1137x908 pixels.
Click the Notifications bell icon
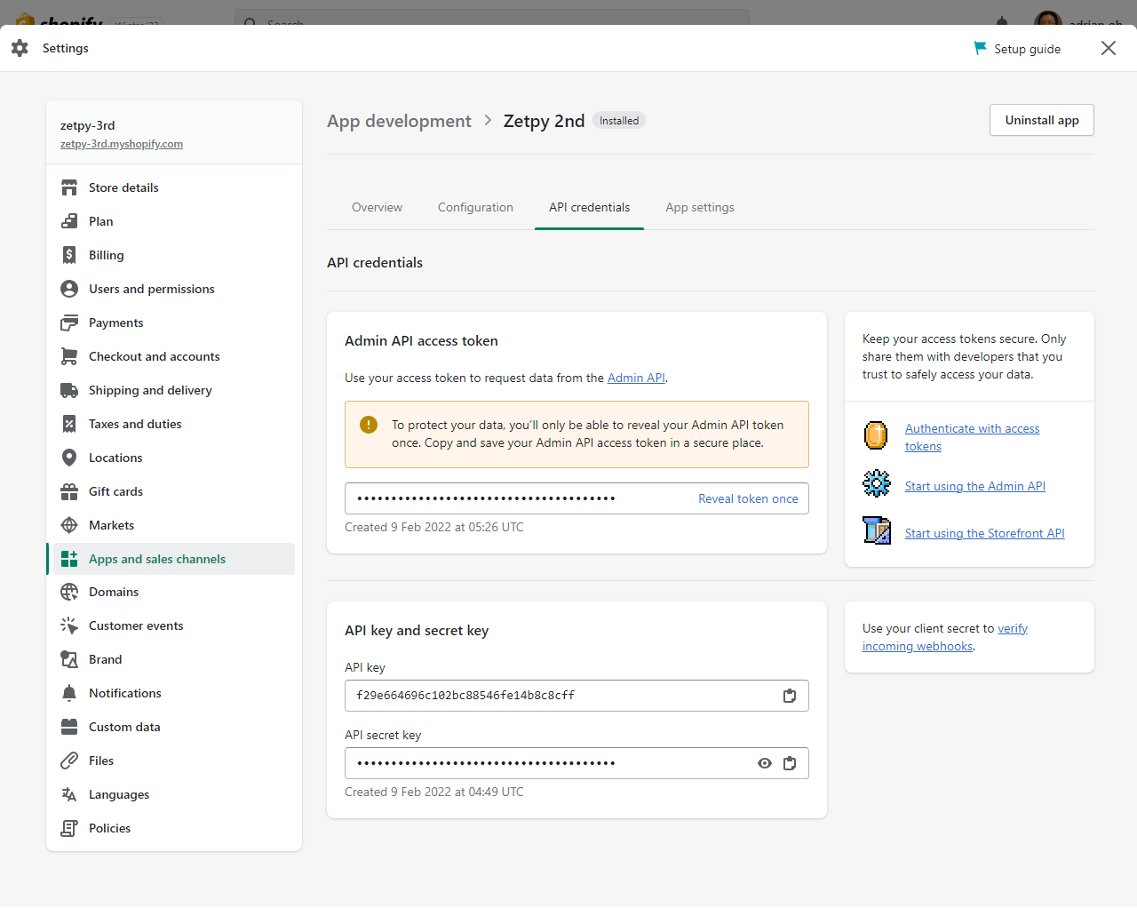coord(69,693)
